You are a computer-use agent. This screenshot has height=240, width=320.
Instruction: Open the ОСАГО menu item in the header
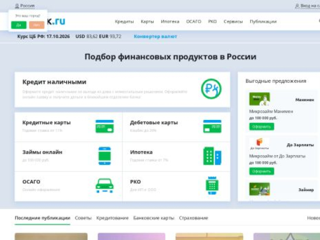(x=194, y=21)
